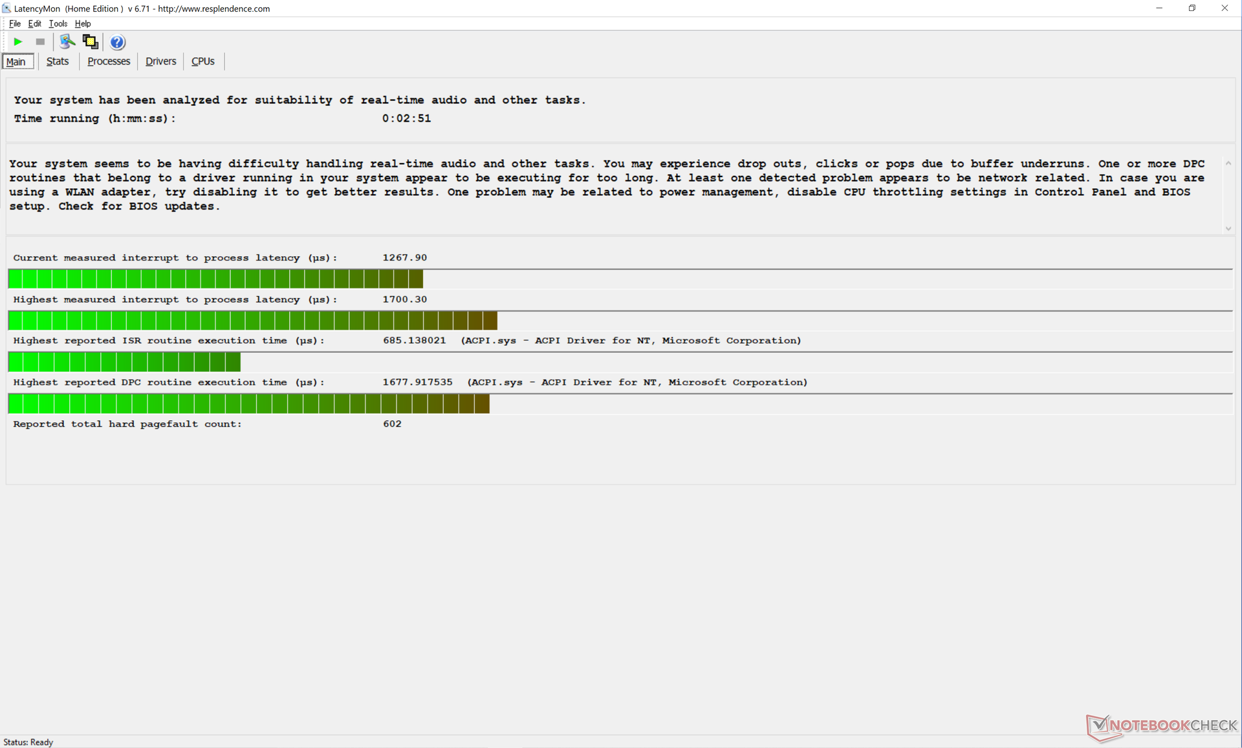Restore down the LatencyMon window
1242x748 pixels.
pyautogui.click(x=1192, y=8)
